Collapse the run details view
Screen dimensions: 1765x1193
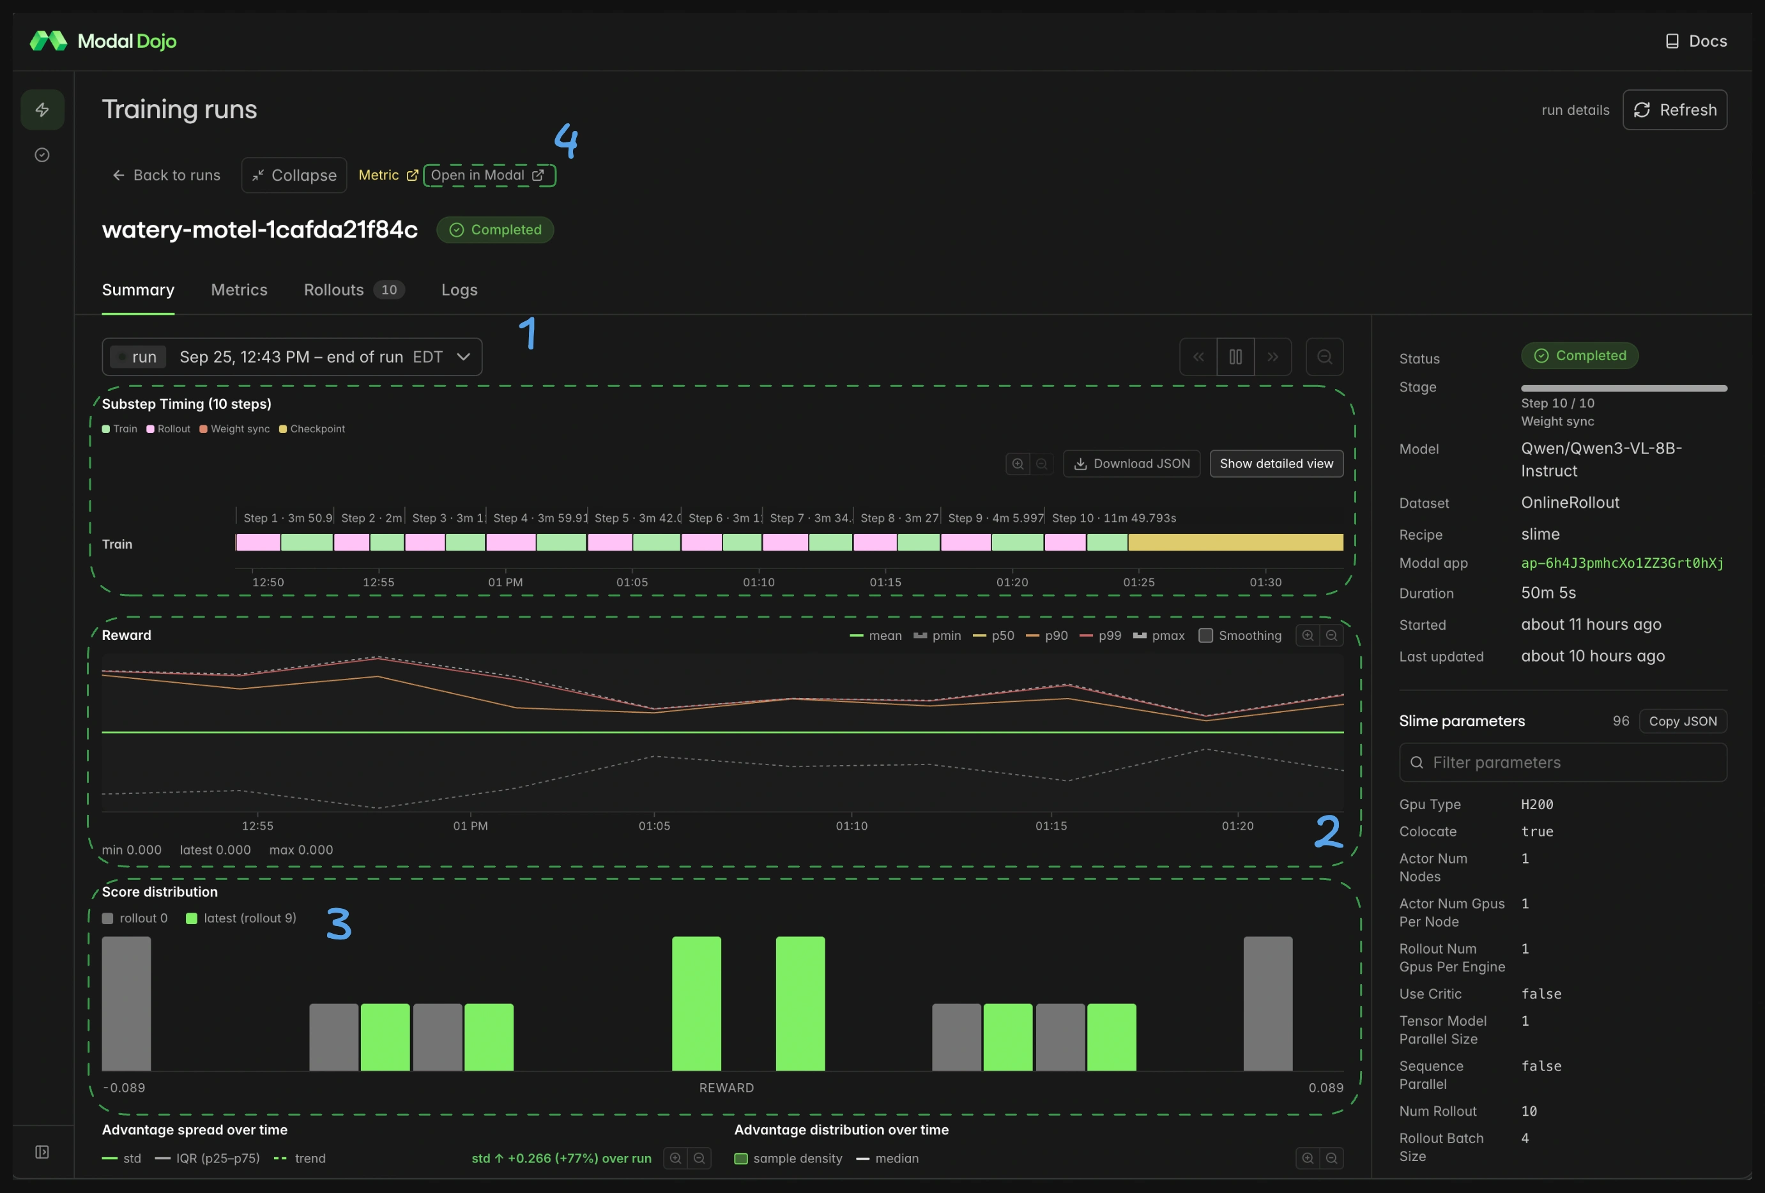pyautogui.click(x=294, y=176)
